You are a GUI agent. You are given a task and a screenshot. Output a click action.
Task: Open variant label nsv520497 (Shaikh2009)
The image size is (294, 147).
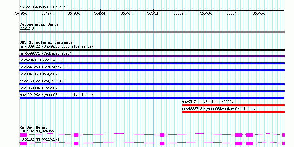coord(42,60)
